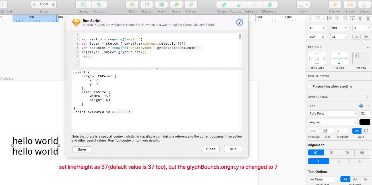Apply the Intersect boolean operation

[255, 5]
